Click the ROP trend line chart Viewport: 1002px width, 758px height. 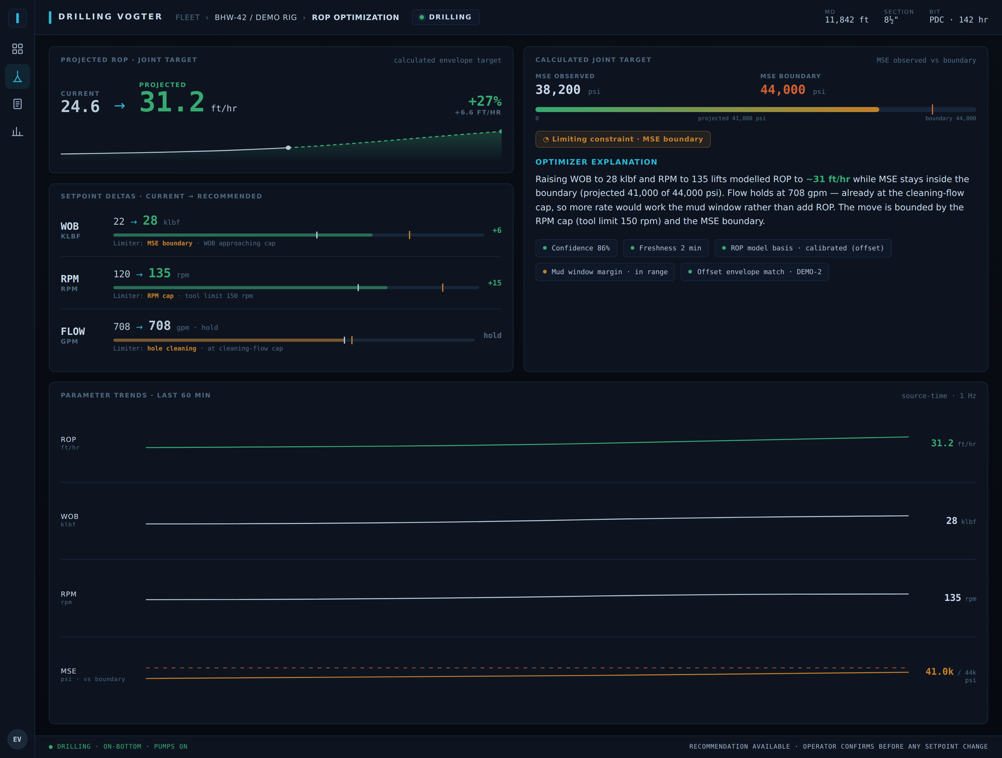pyautogui.click(x=527, y=443)
